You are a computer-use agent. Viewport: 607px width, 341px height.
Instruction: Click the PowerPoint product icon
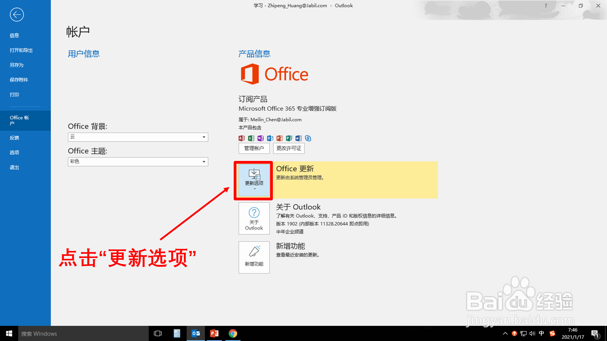(279, 138)
